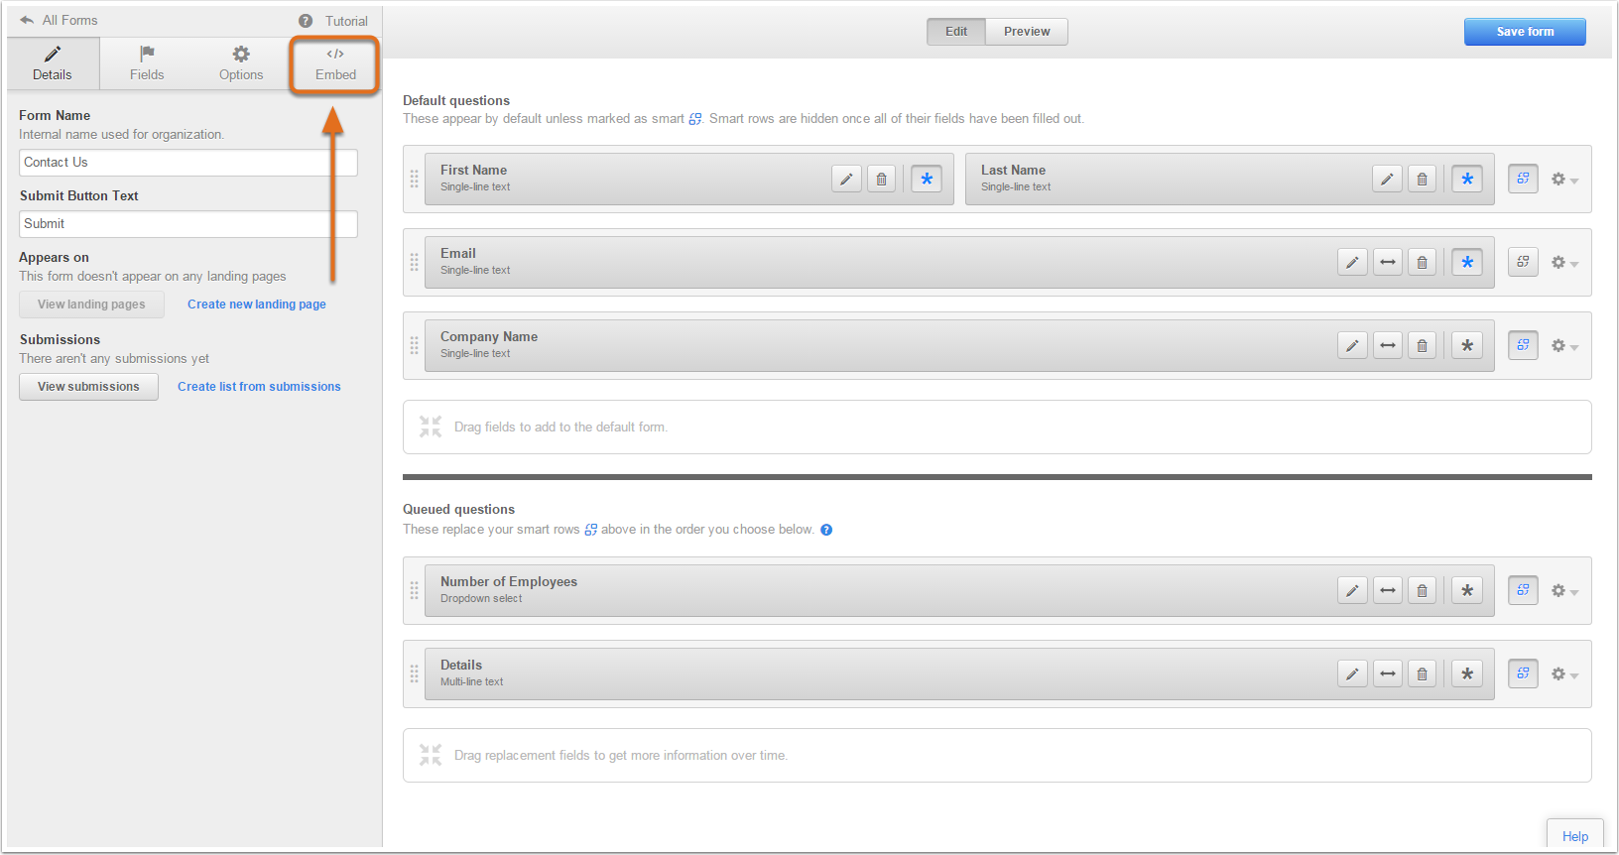Grab the drag handle of Company Name row
The image size is (1619, 855).
click(x=415, y=346)
